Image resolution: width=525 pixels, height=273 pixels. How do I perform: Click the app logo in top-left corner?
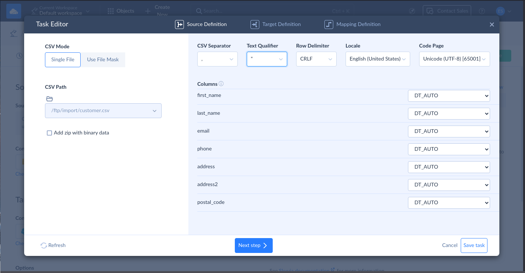14,11
